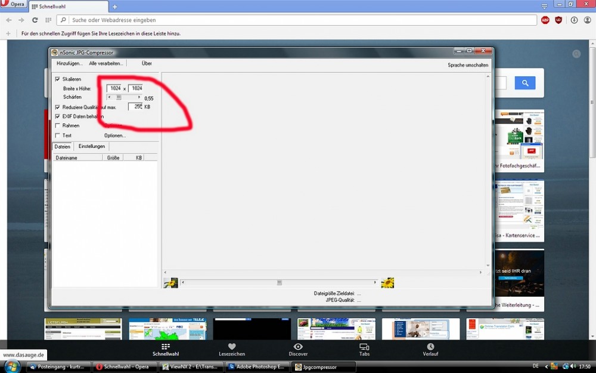Click the Schärfen slider left arrow

coord(110,97)
